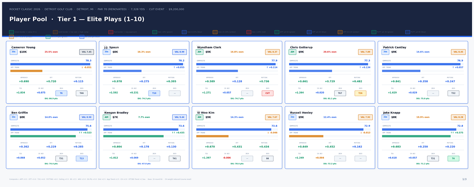Click the DG: 86.9 pts label
The height and width of the screenshot is (187, 474).
point(51,98)
